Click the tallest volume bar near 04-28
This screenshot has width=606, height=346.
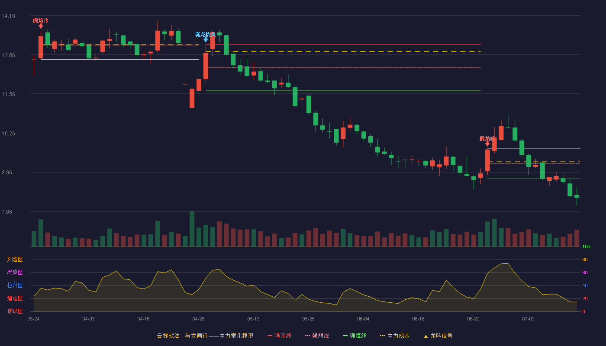pyautogui.click(x=192, y=229)
